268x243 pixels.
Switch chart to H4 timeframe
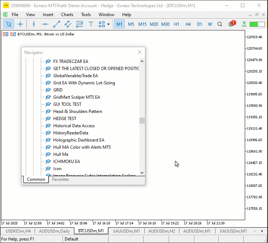pyautogui.click(x=188, y=24)
